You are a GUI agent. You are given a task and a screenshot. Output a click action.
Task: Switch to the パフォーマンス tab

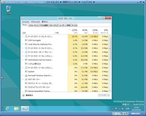click(33, 25)
